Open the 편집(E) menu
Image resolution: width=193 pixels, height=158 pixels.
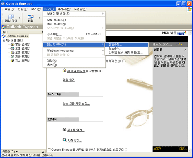[x=23, y=9]
